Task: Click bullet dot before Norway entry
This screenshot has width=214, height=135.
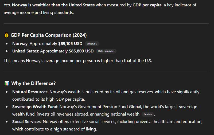Action: (x=7, y=44)
